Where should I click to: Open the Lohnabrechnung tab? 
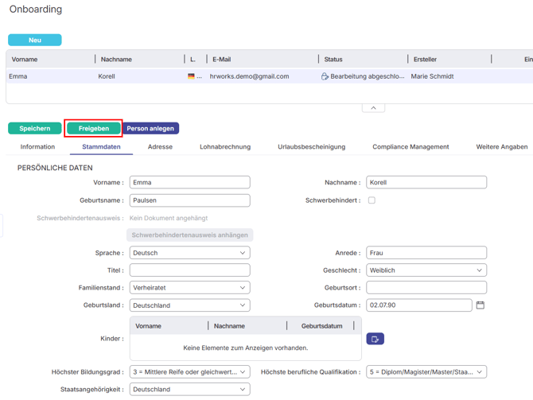[x=225, y=147]
